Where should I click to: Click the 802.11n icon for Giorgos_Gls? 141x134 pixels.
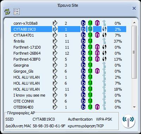(x=97, y=71)
